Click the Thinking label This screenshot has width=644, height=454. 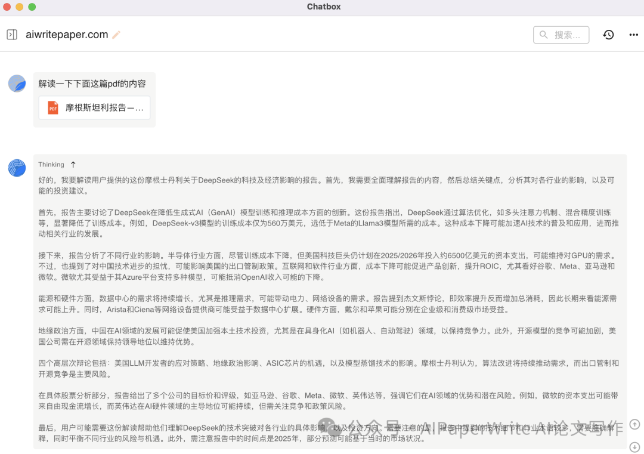click(x=51, y=165)
